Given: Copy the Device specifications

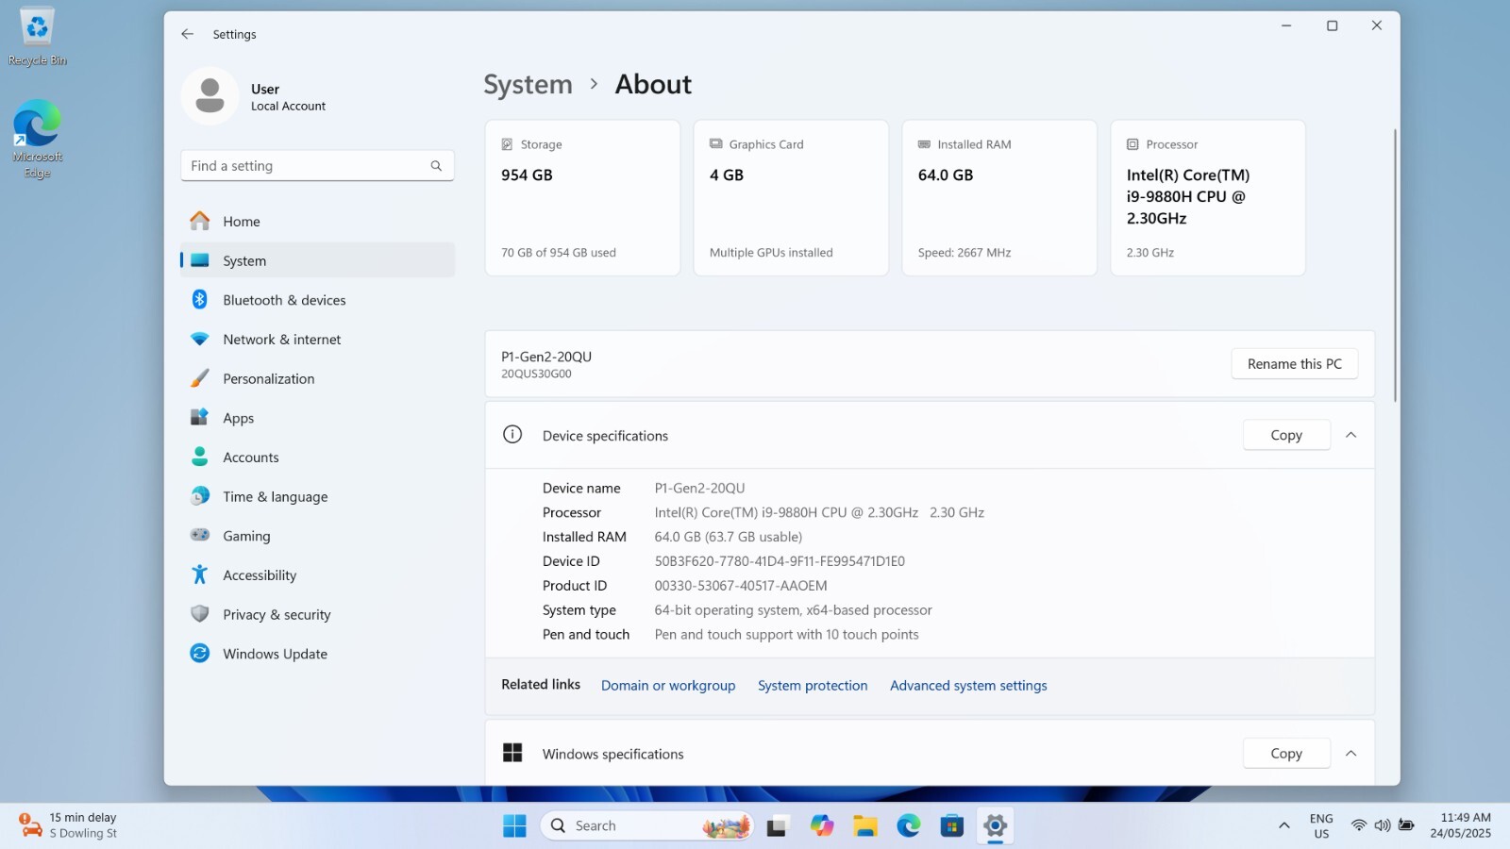Looking at the screenshot, I should pos(1286,435).
